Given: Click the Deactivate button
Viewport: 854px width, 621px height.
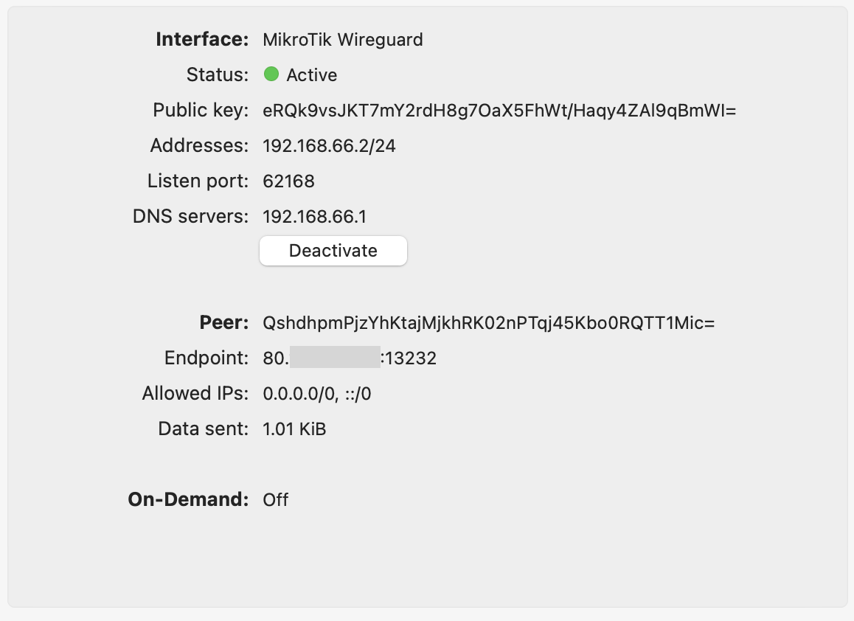Looking at the screenshot, I should pos(333,251).
